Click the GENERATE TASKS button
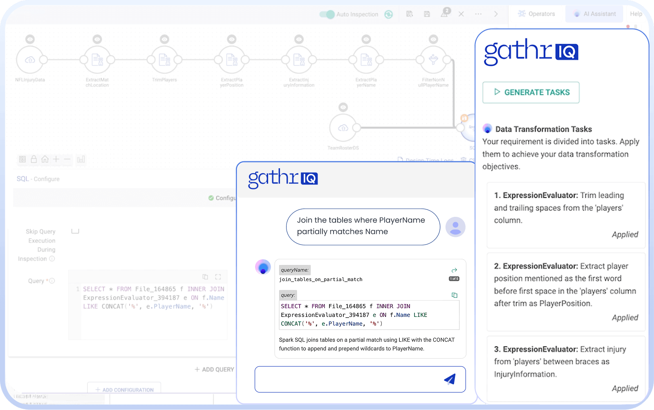 [x=531, y=92]
